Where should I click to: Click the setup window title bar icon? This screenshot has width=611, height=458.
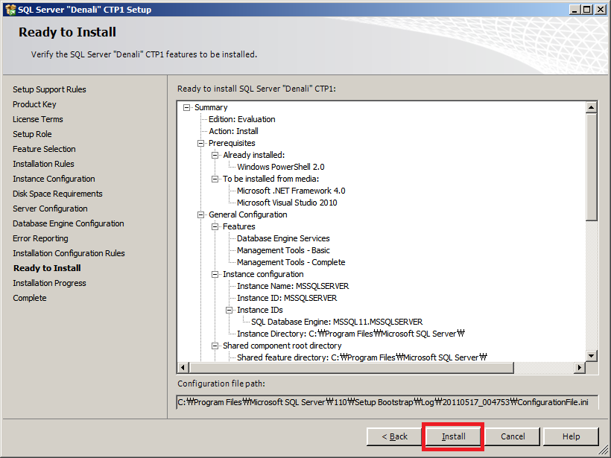pos(10,10)
